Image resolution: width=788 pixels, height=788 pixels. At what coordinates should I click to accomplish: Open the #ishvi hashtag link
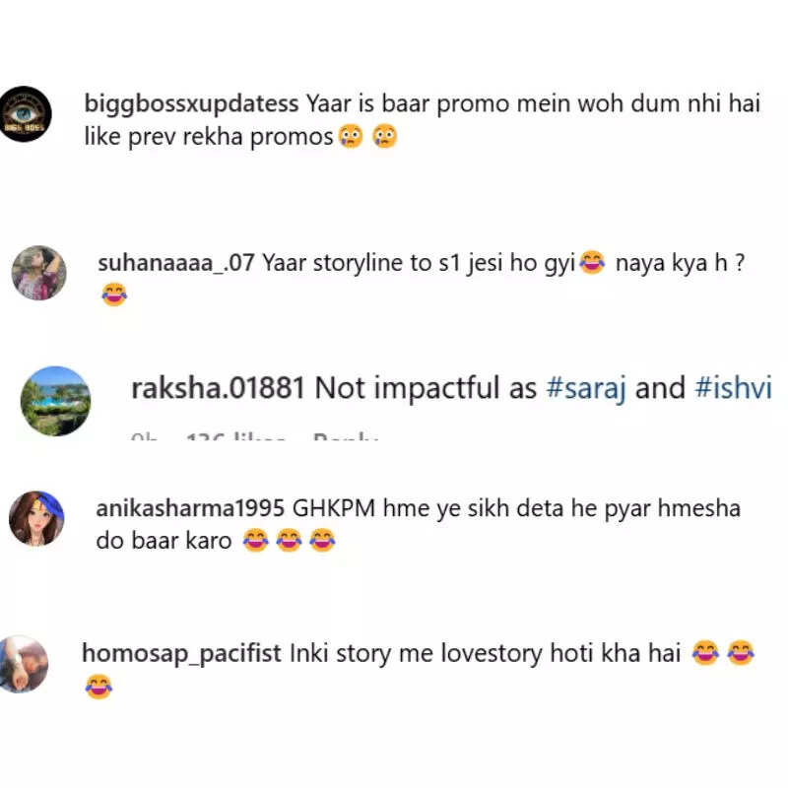pyautogui.click(x=733, y=388)
